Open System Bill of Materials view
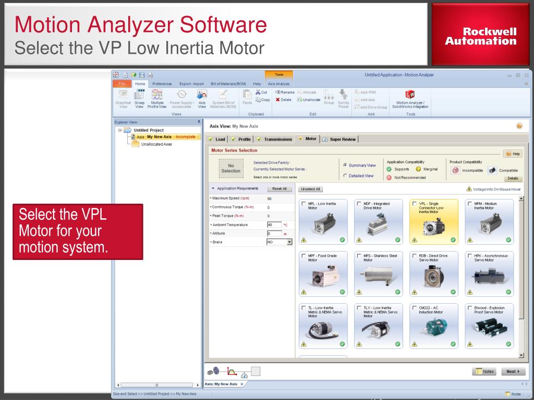Screen dimensions: 534x400 coord(223,99)
